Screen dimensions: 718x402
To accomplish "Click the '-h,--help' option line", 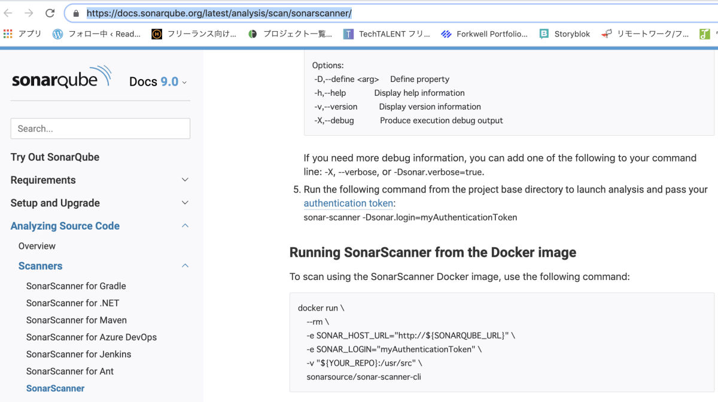I will tap(390, 93).
